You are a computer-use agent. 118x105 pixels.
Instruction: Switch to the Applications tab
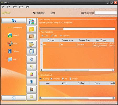[x=39, y=13]
